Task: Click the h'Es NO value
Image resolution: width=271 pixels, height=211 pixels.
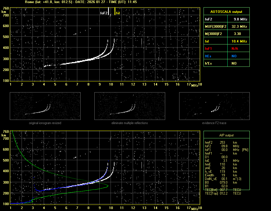Action: click(234, 63)
